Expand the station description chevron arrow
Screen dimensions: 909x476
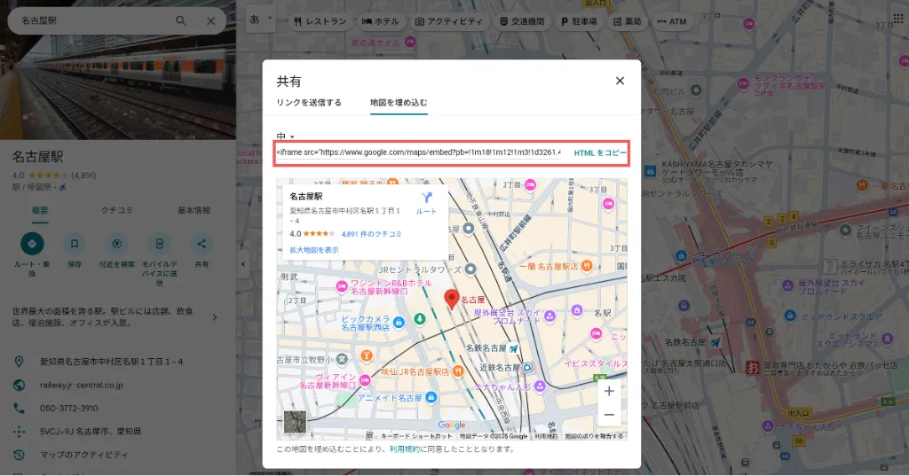[214, 317]
